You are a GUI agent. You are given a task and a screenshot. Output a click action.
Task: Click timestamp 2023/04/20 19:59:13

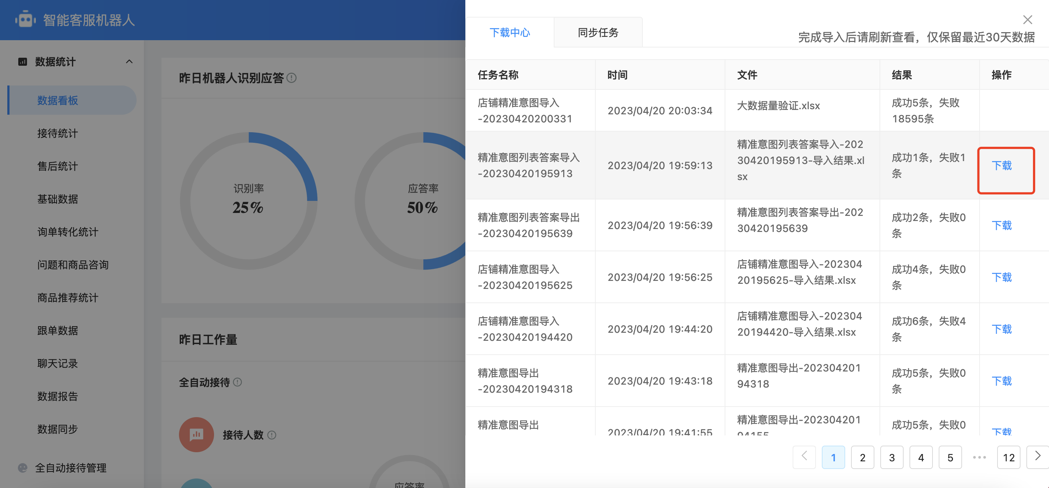point(660,165)
